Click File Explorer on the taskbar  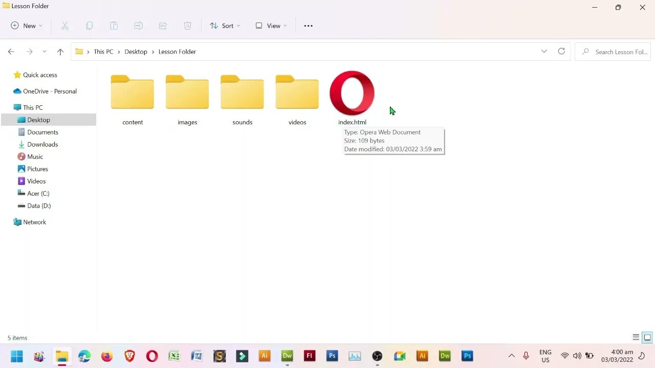62,356
